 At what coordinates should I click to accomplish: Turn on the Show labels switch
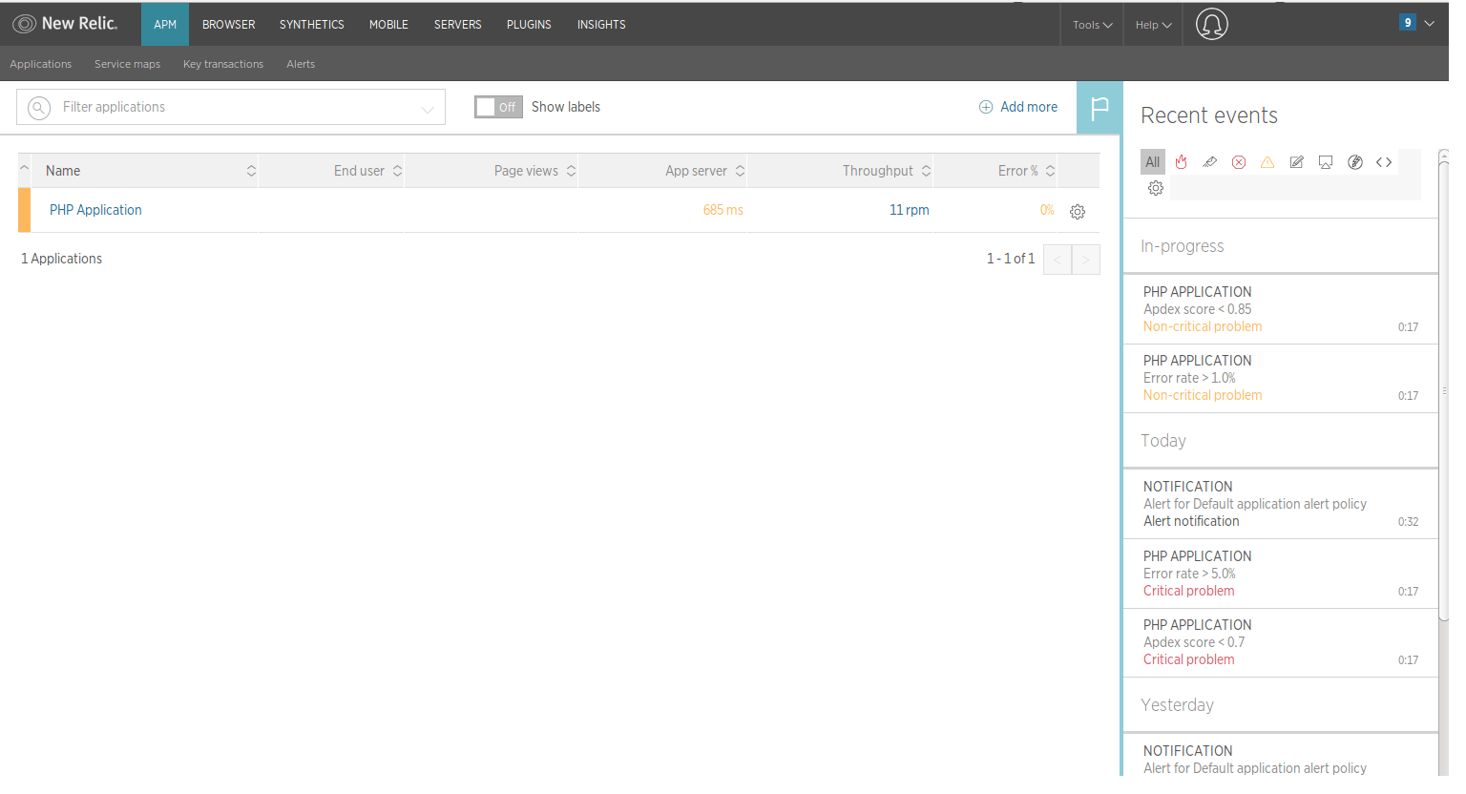coord(498,107)
